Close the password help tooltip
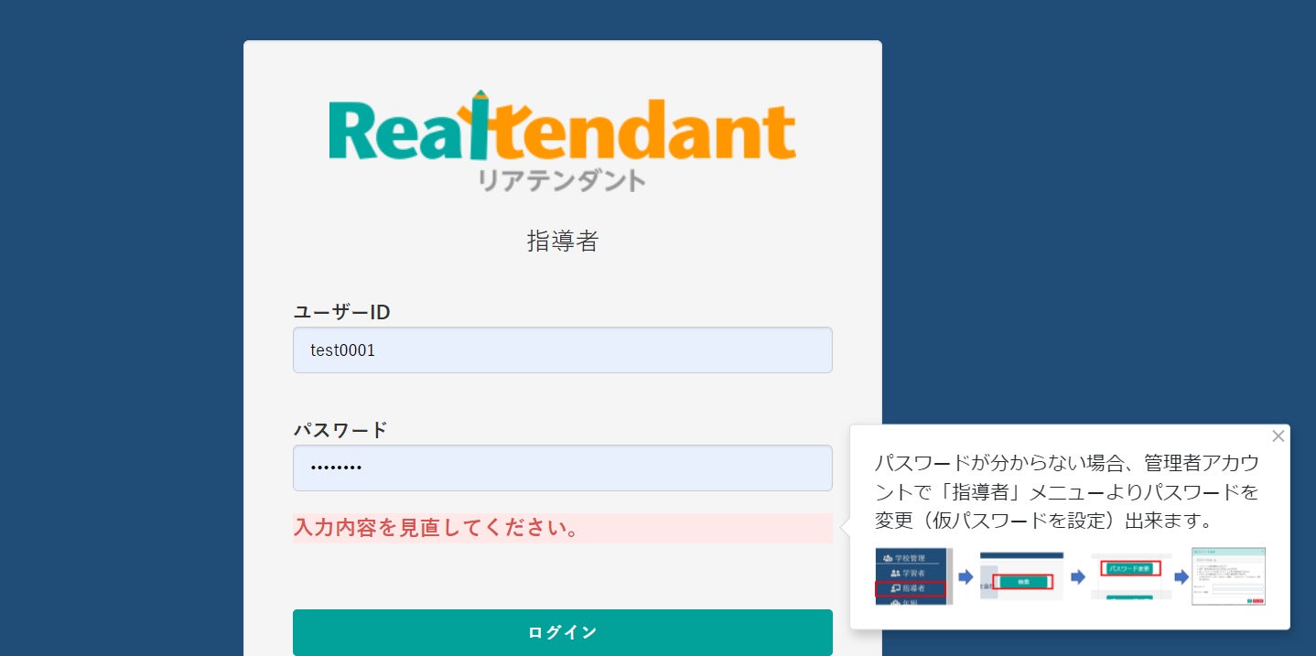This screenshot has width=1316, height=656. click(x=1278, y=436)
